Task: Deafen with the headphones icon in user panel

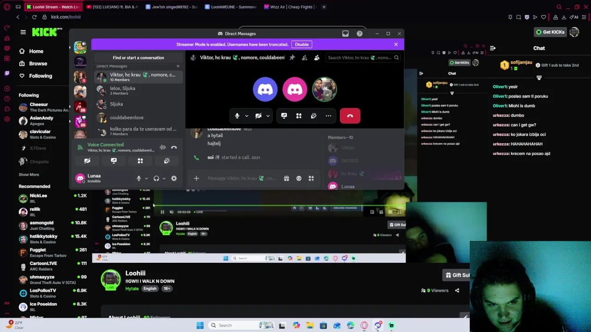Action: 156,178
